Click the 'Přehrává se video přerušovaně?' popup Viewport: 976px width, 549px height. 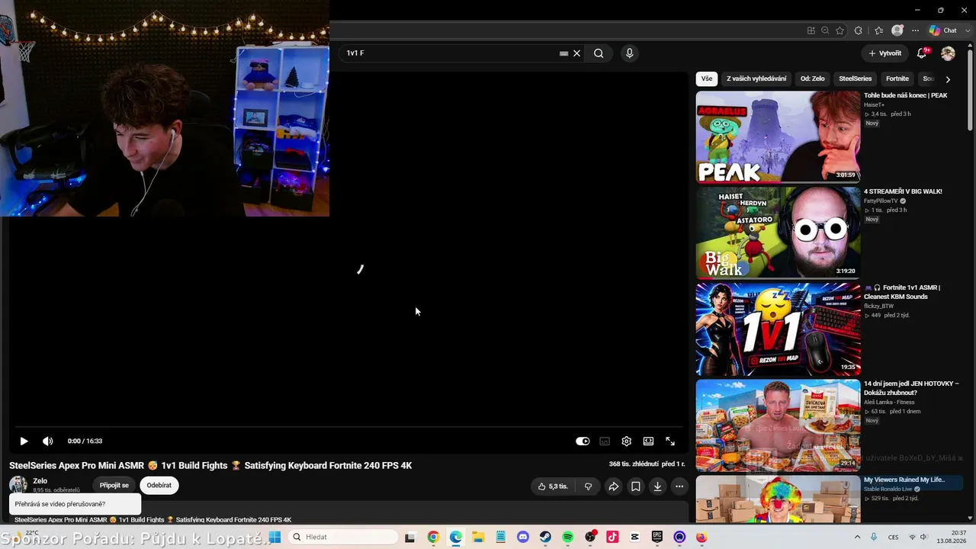click(x=75, y=504)
